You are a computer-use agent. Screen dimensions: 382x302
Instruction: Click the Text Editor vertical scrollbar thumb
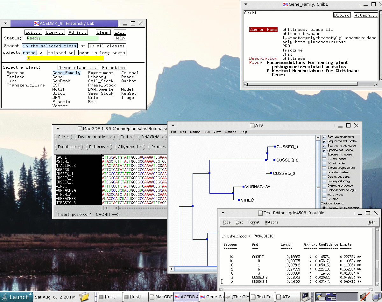[377, 264]
